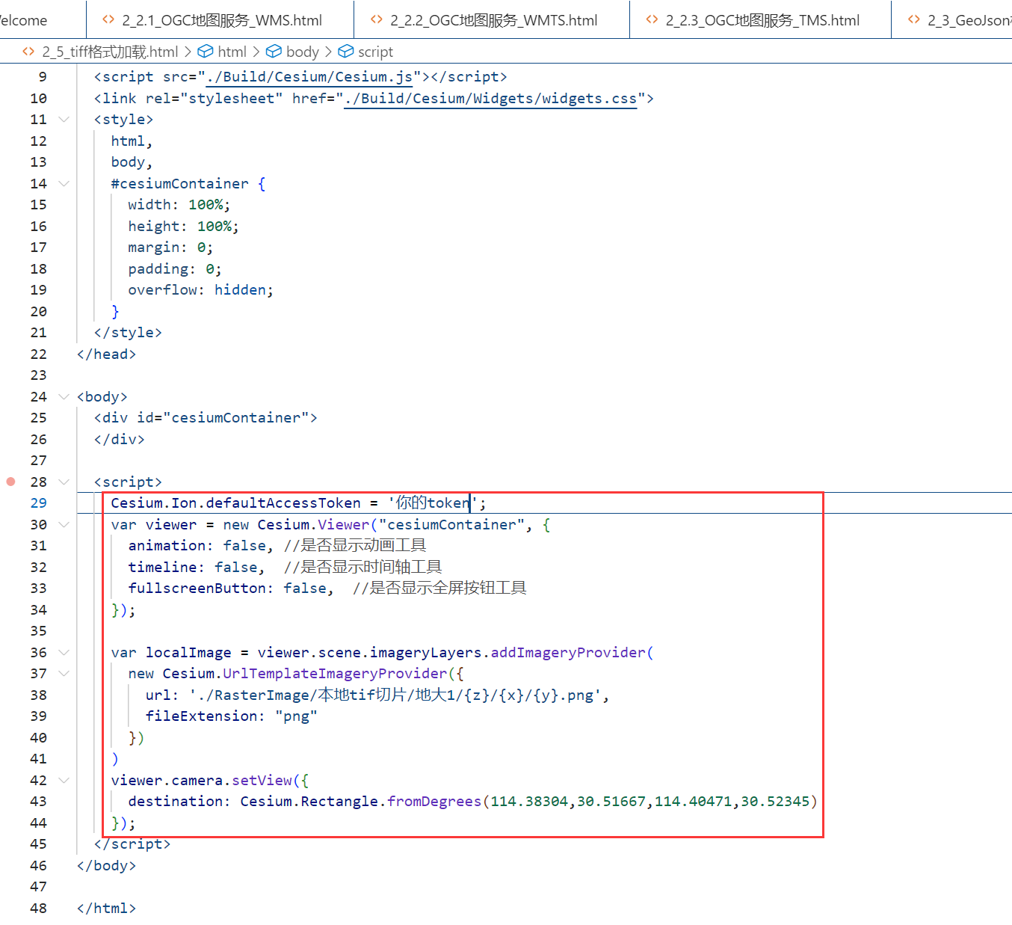This screenshot has height=925, width=1012.
Task: Click 'width: 100%;' on line 15
Action: tap(179, 205)
